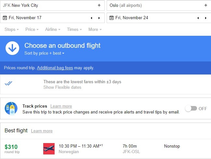Viewport: 211px width, 159px height.
Task: Click the price tag Track prices icon
Action: coord(11,108)
